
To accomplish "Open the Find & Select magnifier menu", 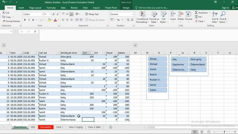I will 223,17.
